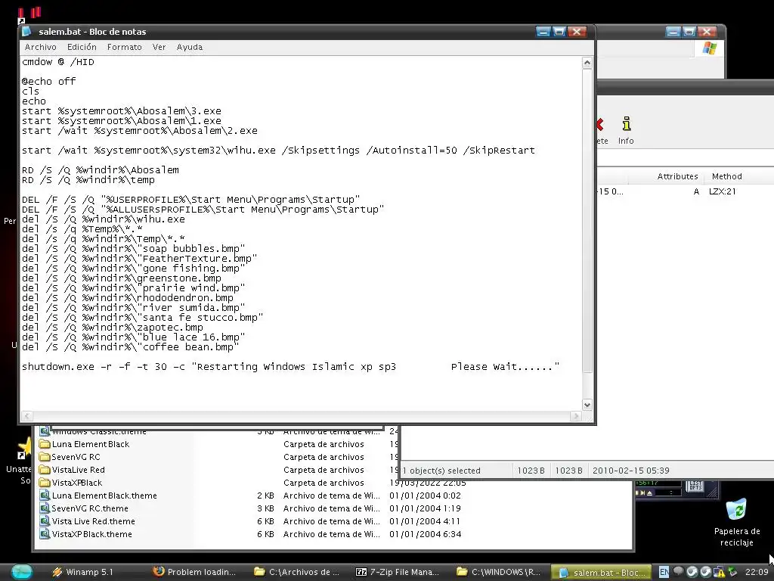Image resolution: width=774 pixels, height=581 pixels.
Task: Click the Start button orb on taskbar
Action: click(22, 572)
